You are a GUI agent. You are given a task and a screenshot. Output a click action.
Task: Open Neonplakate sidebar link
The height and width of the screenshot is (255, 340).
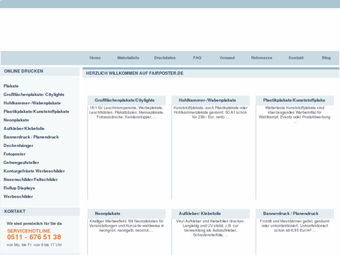click(x=16, y=120)
